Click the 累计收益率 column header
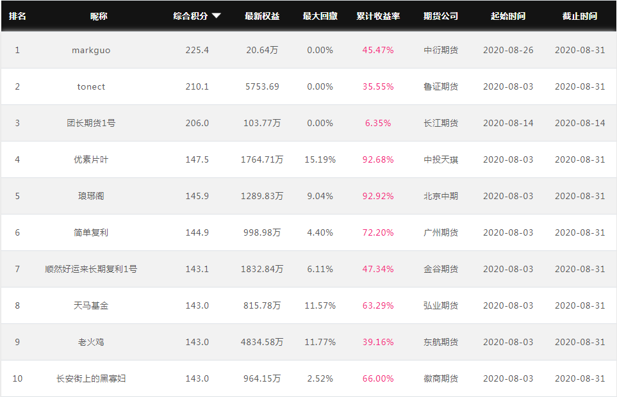 (378, 16)
